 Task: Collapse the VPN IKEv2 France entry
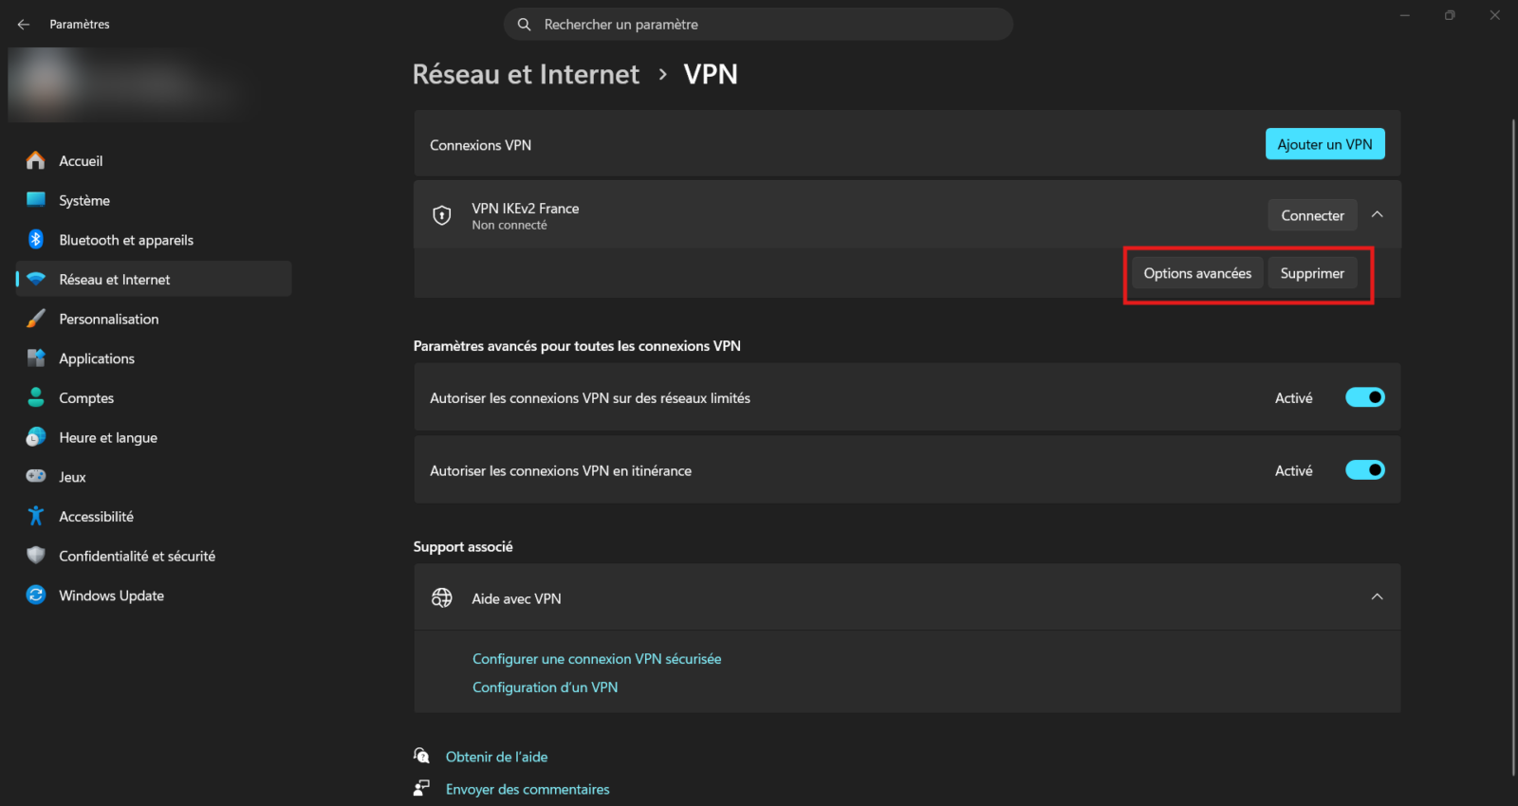[x=1378, y=215]
